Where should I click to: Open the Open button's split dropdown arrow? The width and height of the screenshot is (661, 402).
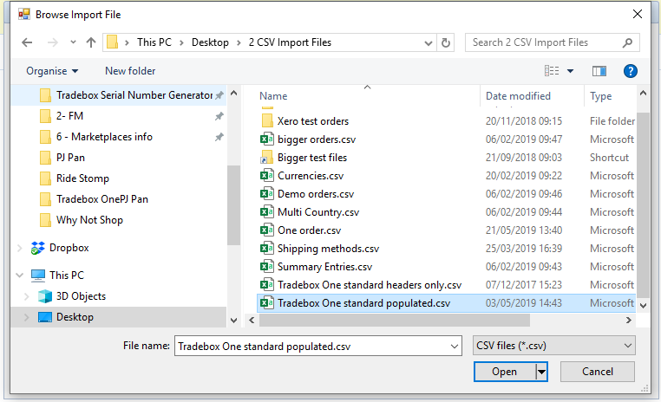tap(541, 372)
